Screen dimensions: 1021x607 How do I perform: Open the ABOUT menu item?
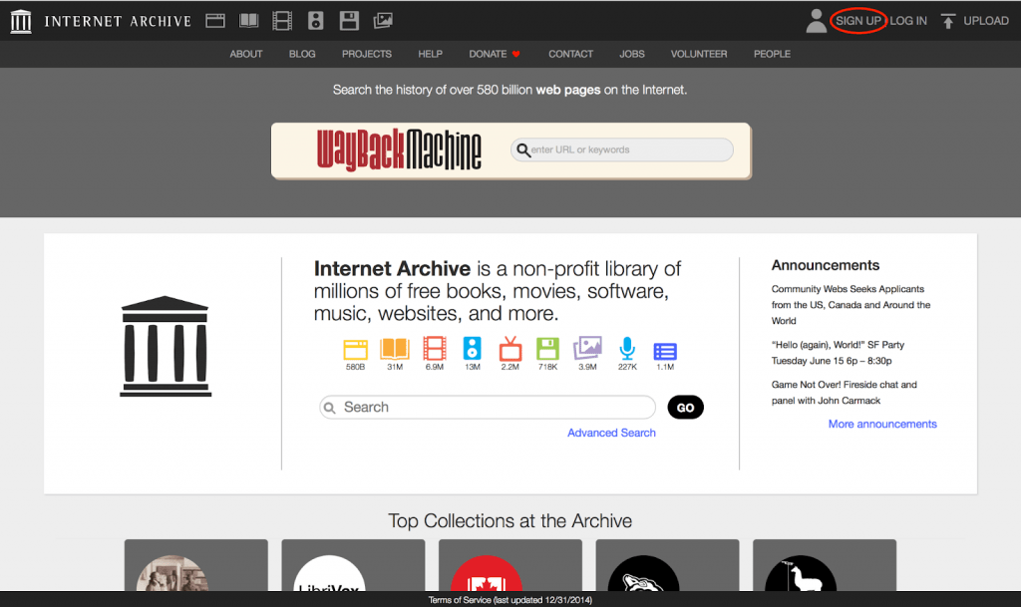point(246,54)
